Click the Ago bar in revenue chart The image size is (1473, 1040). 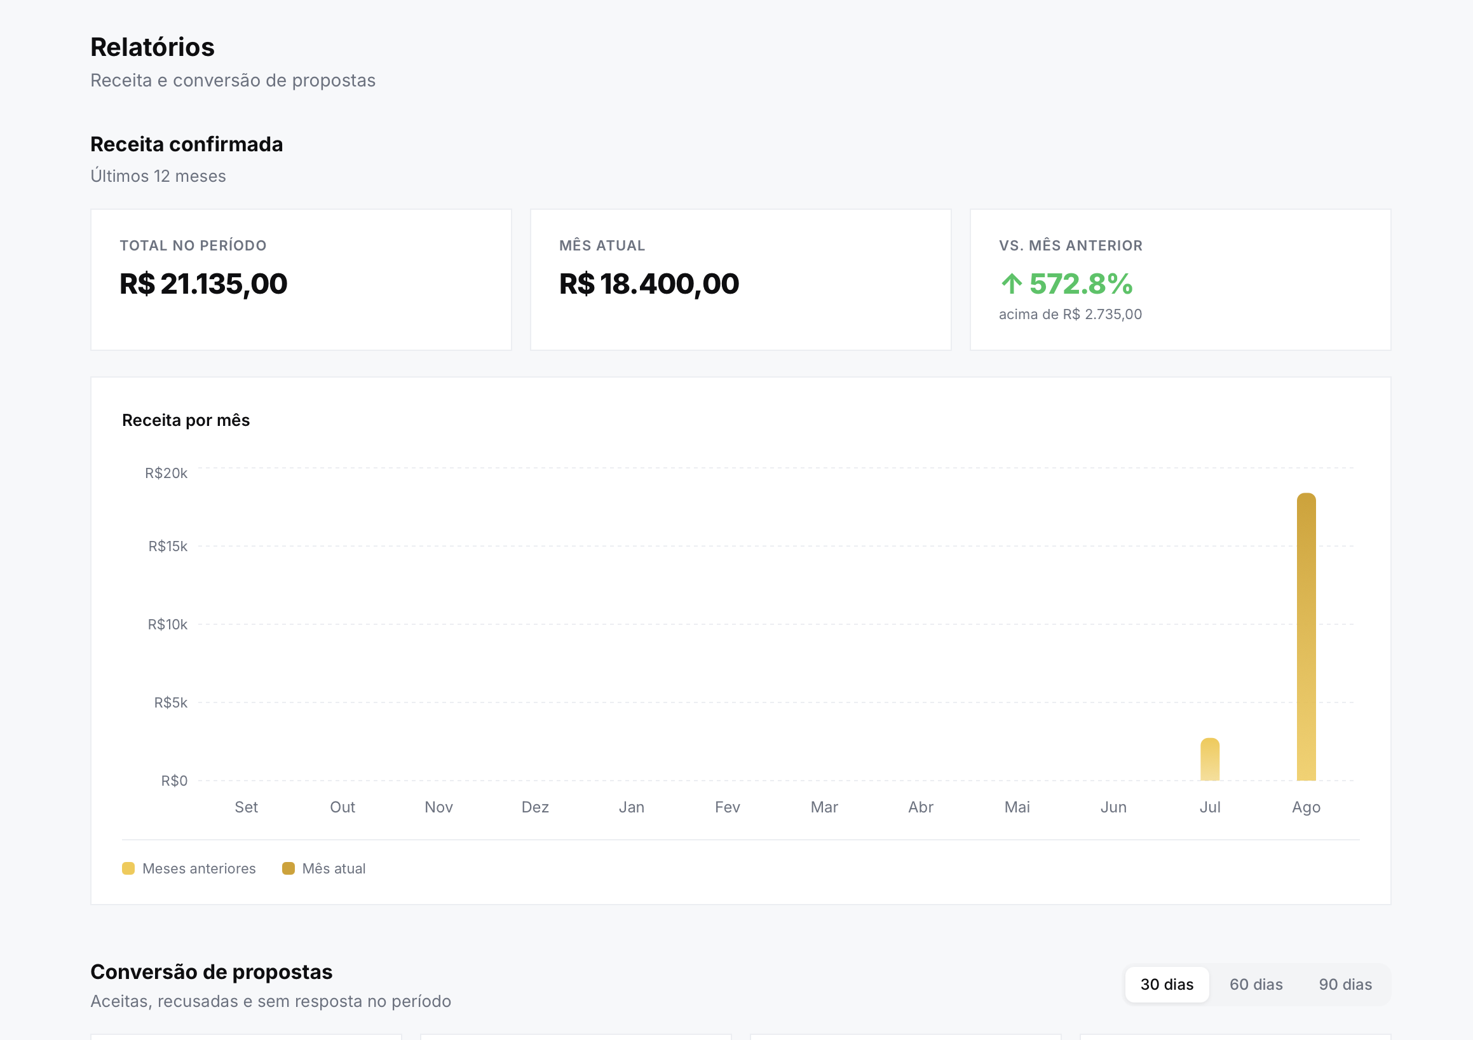[1305, 636]
